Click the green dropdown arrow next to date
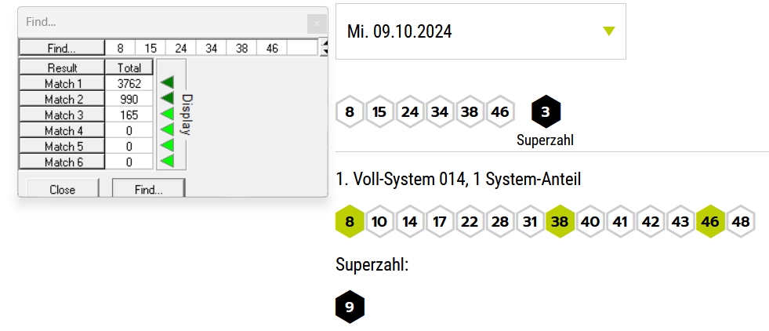 (608, 31)
